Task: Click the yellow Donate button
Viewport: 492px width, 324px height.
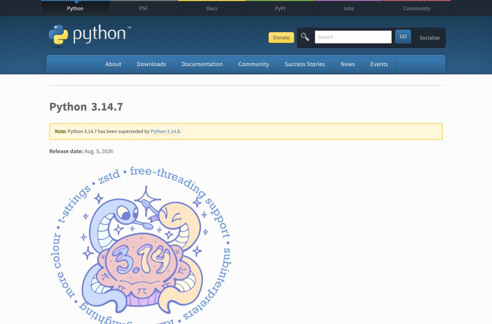Action: [281, 38]
